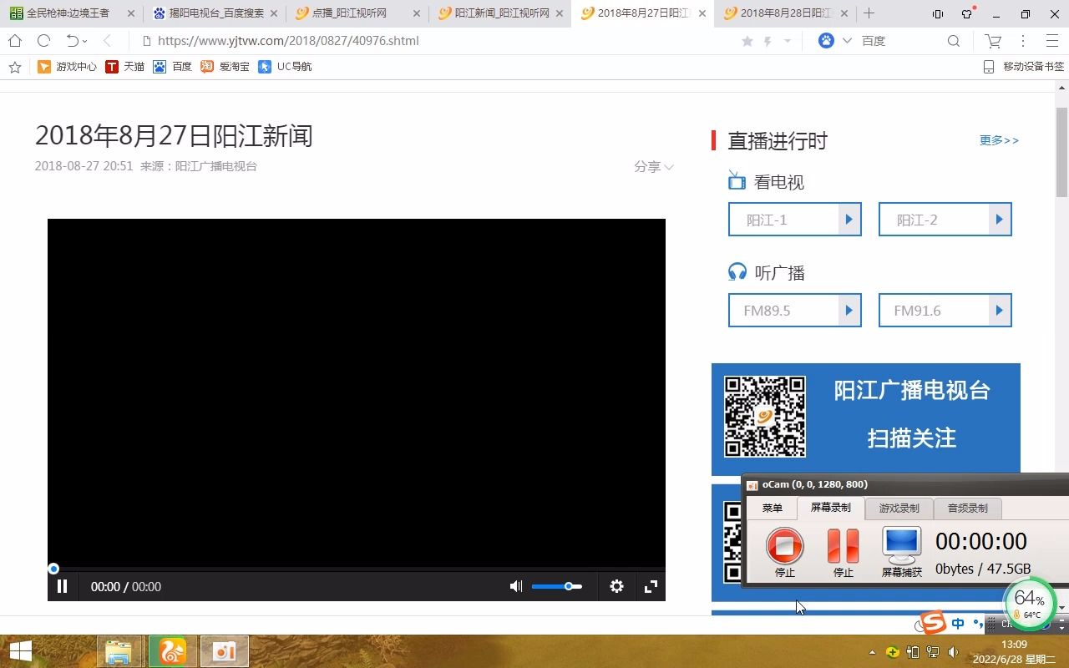Enter fullscreen in the video player
Image resolution: width=1069 pixels, height=668 pixels.
click(651, 586)
